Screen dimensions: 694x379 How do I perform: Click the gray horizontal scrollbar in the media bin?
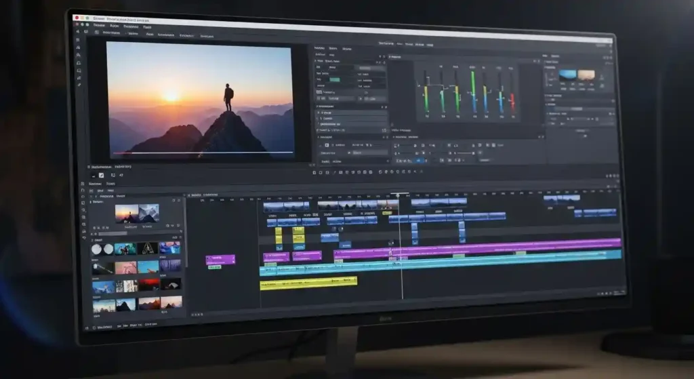point(113,233)
